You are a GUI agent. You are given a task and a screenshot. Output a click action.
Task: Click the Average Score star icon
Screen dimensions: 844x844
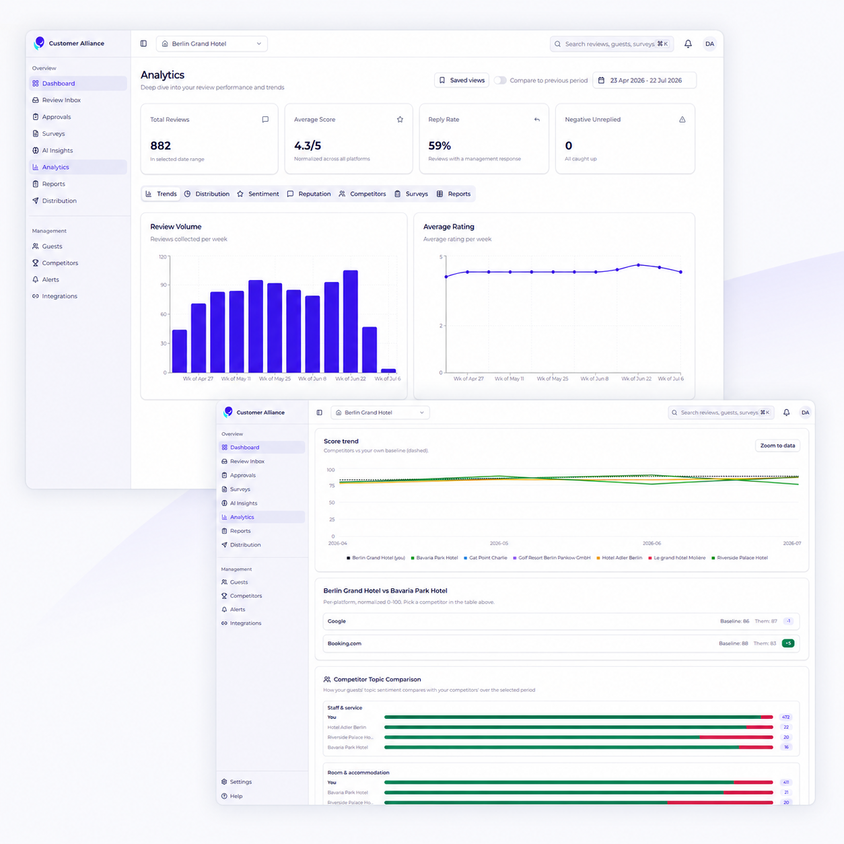[400, 119]
